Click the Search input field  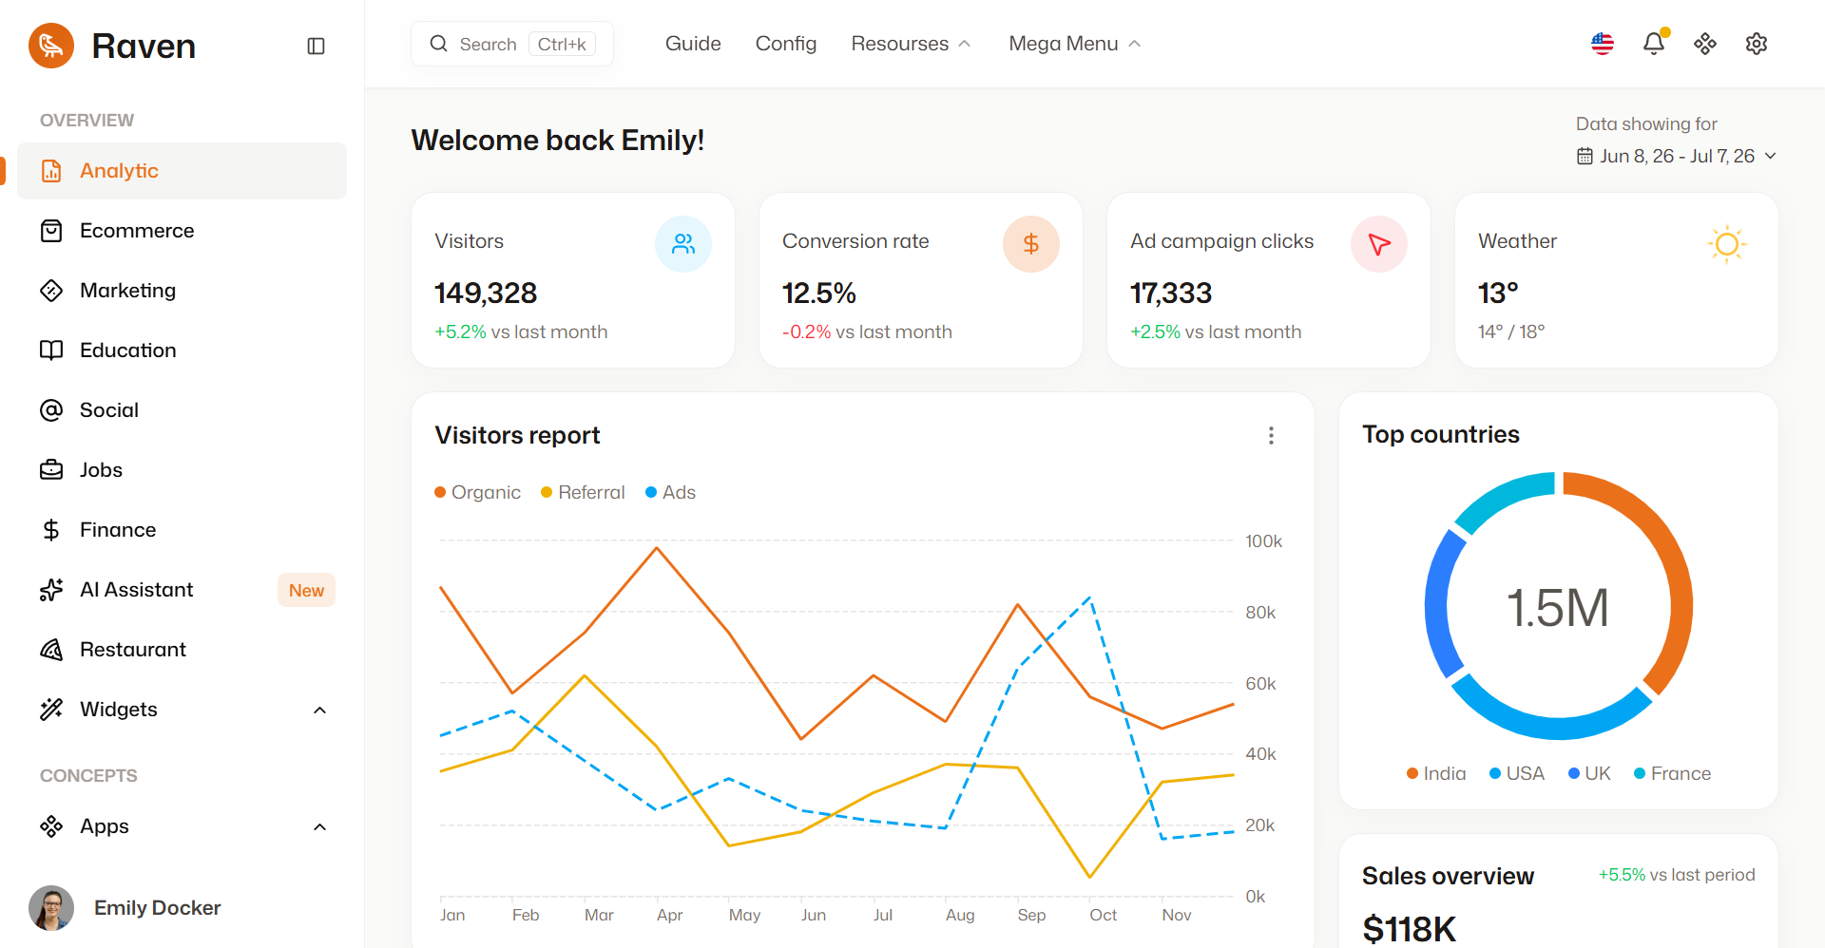point(512,44)
